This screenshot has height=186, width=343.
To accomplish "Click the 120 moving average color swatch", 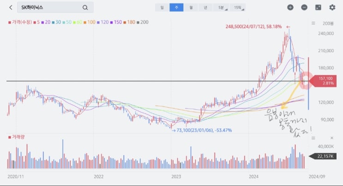I will pyautogui.click(x=98, y=22).
